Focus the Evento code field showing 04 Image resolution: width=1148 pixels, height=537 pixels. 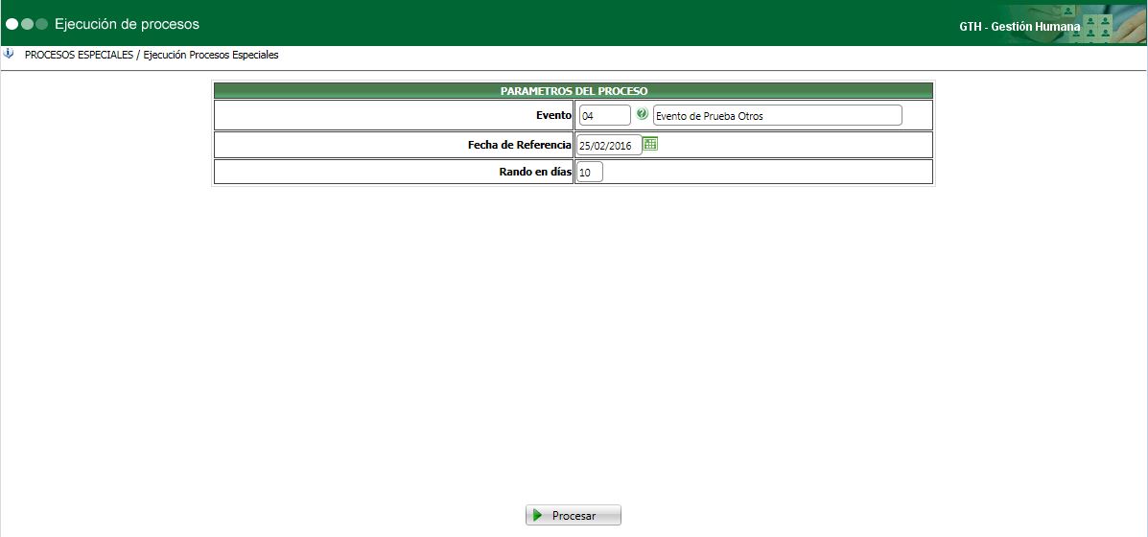click(x=604, y=116)
